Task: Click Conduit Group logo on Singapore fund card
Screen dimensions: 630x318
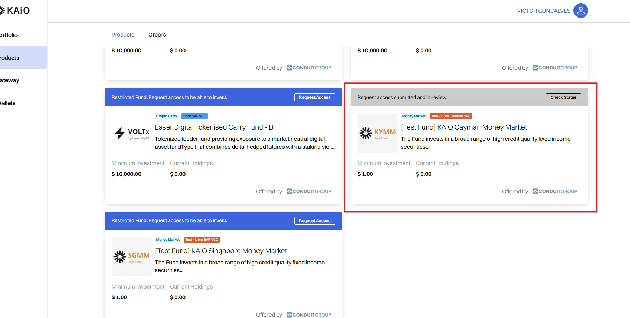Action: tap(309, 314)
